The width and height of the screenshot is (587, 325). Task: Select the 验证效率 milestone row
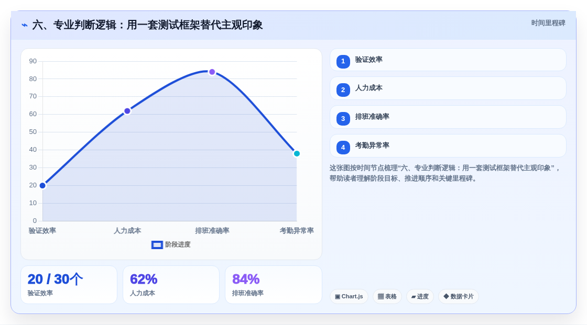[x=448, y=60]
